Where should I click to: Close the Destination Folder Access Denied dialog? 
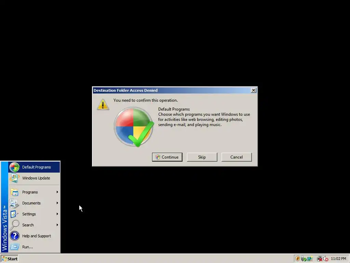pyautogui.click(x=253, y=90)
